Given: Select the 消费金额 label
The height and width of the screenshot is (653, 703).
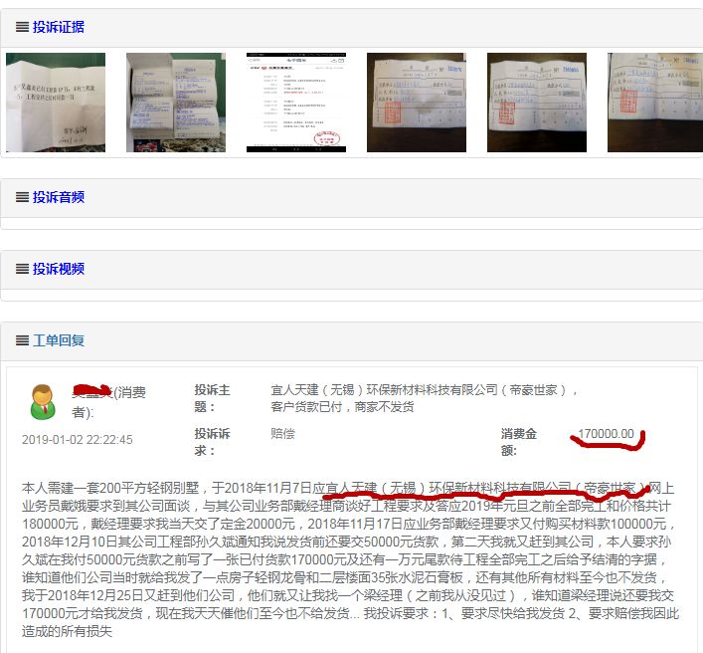Looking at the screenshot, I should click(x=519, y=442).
